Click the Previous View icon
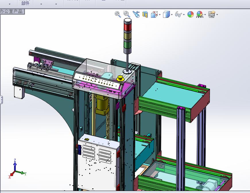Viewport: 250px width, 193px height. 136,14
